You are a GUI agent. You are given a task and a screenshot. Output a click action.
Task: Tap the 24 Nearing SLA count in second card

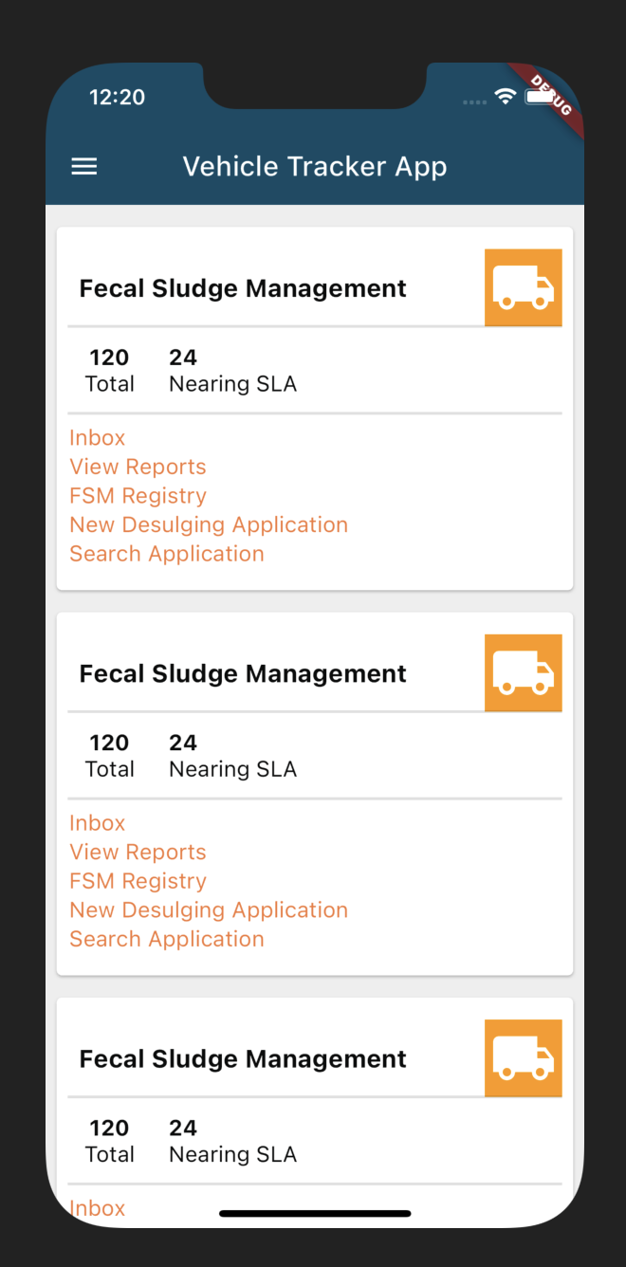(232, 755)
